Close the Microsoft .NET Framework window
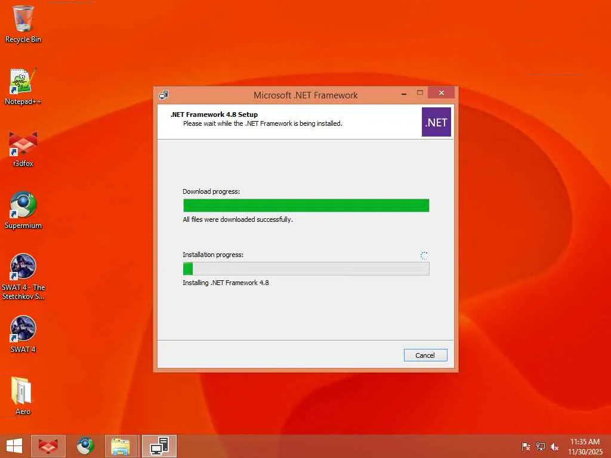The image size is (611, 458). click(x=441, y=92)
